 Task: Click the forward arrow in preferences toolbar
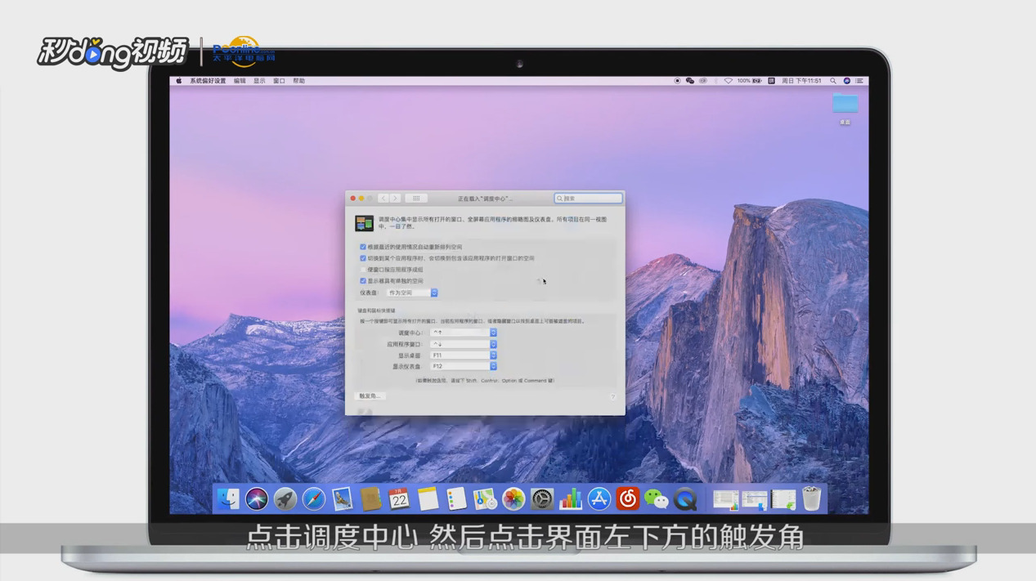[x=395, y=199]
